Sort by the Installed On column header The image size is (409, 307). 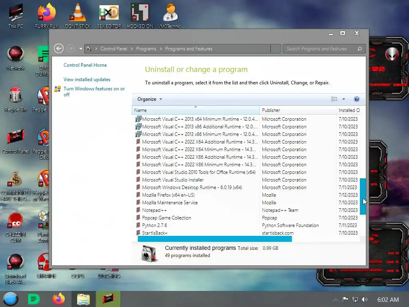(x=349, y=110)
